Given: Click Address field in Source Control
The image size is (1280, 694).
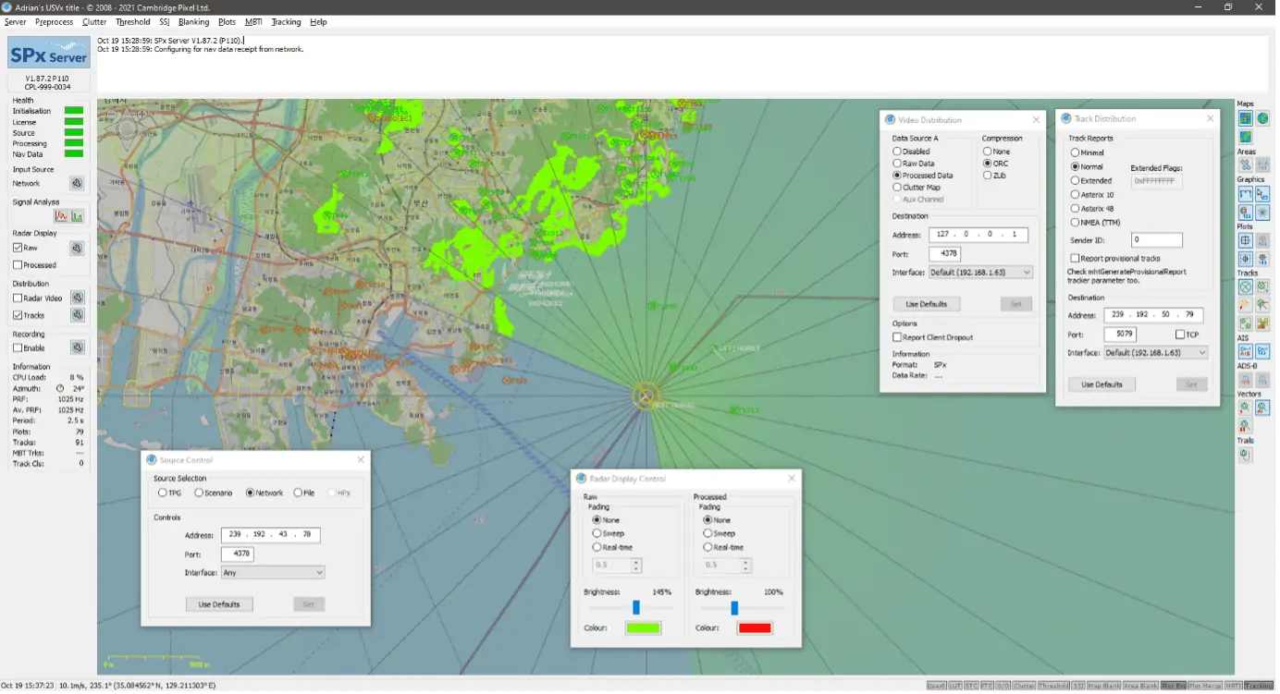Looking at the screenshot, I should [271, 535].
